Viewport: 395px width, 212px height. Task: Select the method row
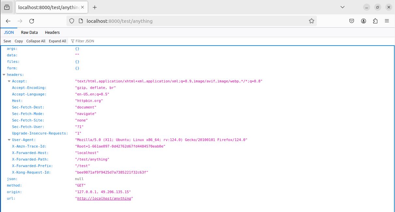tap(197, 185)
